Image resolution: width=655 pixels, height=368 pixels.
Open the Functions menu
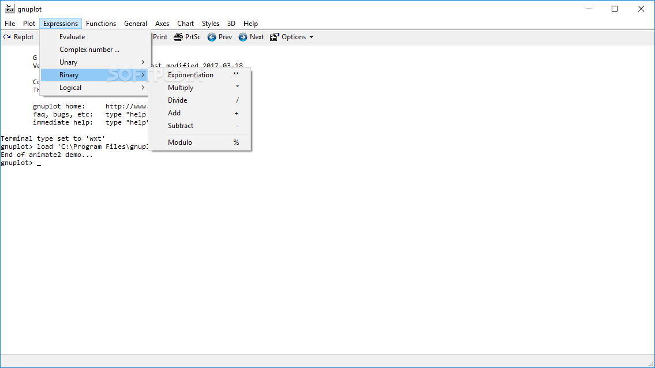point(100,24)
